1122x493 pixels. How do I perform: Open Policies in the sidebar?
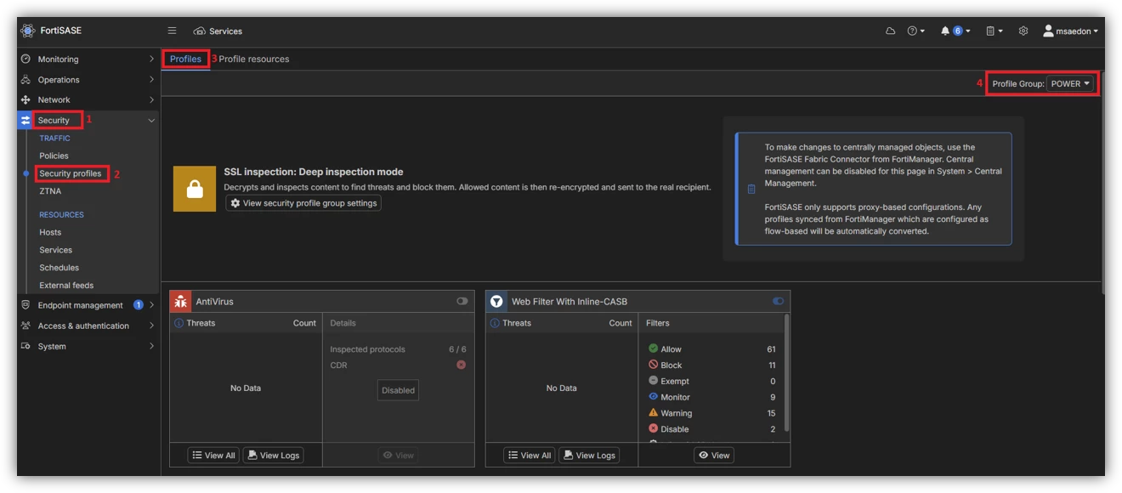point(54,156)
